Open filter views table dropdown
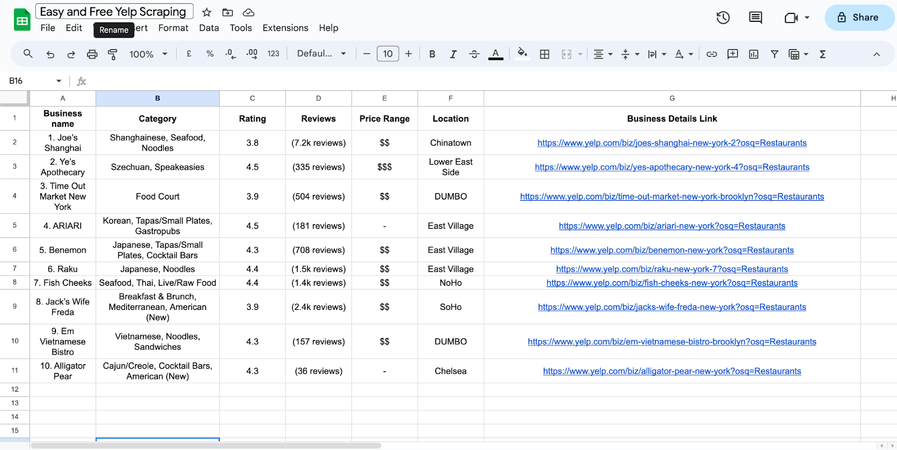897x450 pixels. click(798, 54)
